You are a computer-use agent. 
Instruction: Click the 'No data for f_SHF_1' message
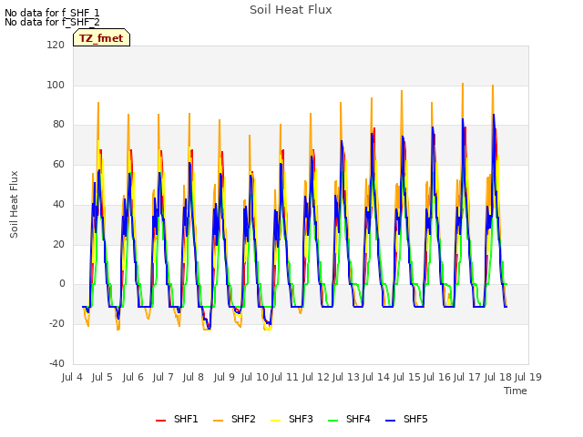pyautogui.click(x=52, y=13)
